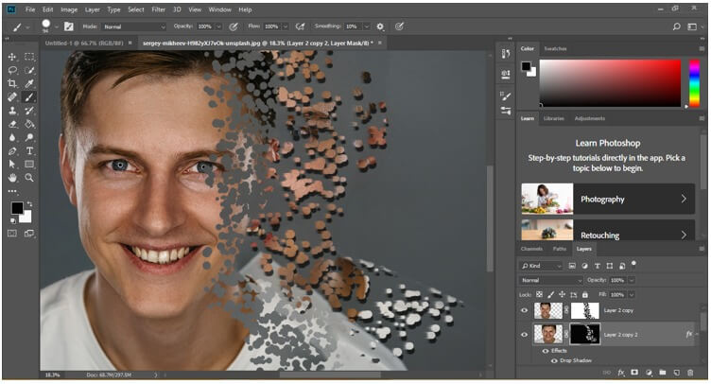
Task: Add a layer style with fx button
Action: [621, 373]
